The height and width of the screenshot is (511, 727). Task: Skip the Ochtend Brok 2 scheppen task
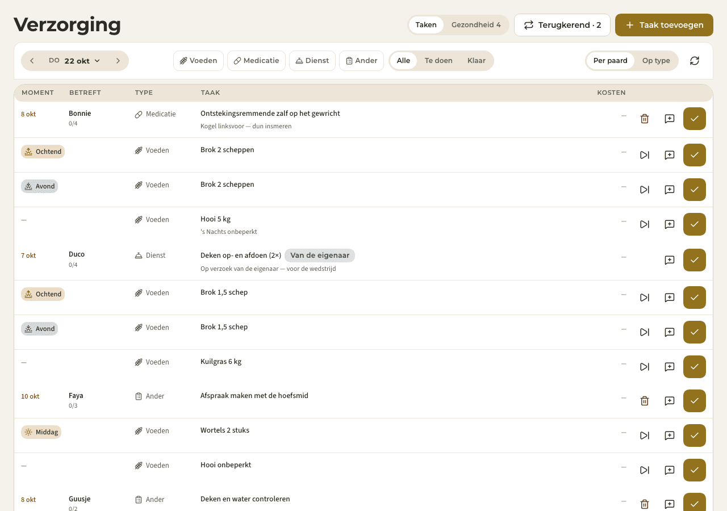[645, 155]
